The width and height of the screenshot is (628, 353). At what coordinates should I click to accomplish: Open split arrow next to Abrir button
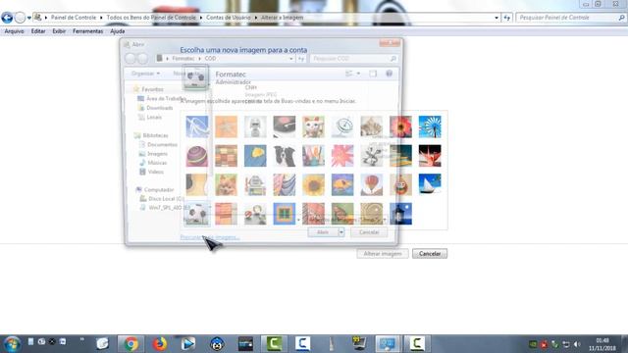coord(341,232)
